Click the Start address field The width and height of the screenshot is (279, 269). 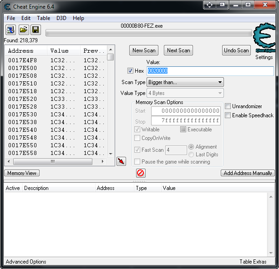coord(186,111)
